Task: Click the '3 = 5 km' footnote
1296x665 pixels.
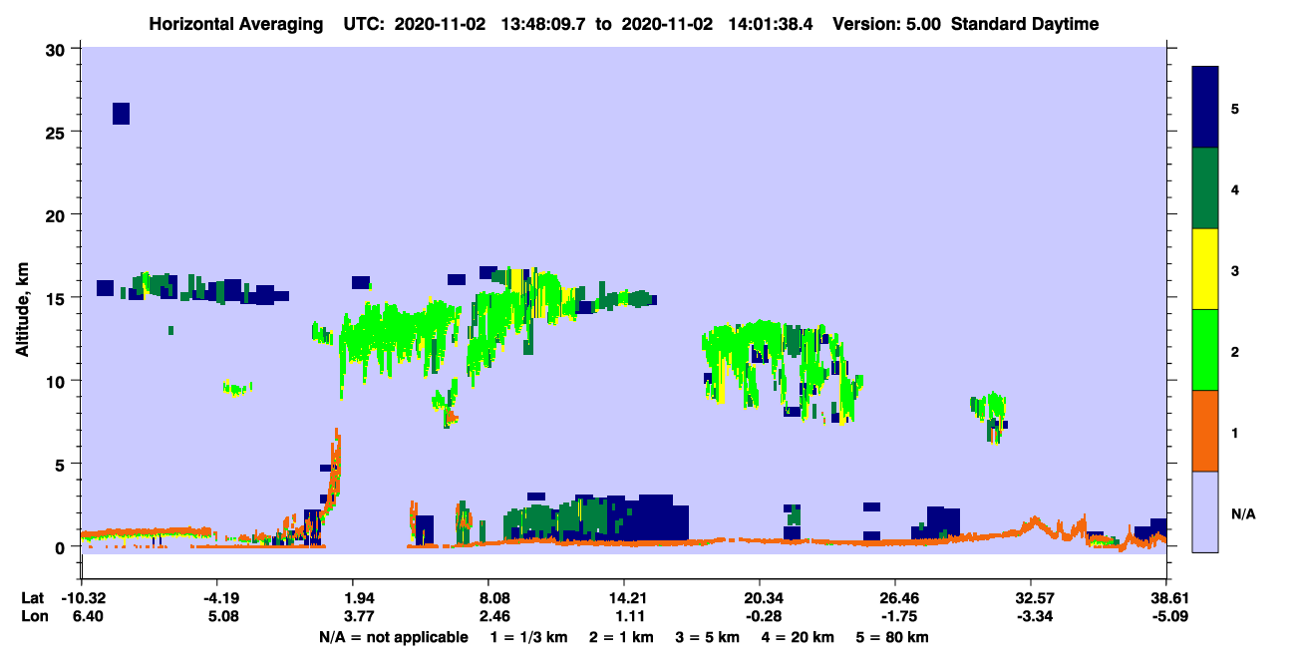Action: [x=709, y=637]
